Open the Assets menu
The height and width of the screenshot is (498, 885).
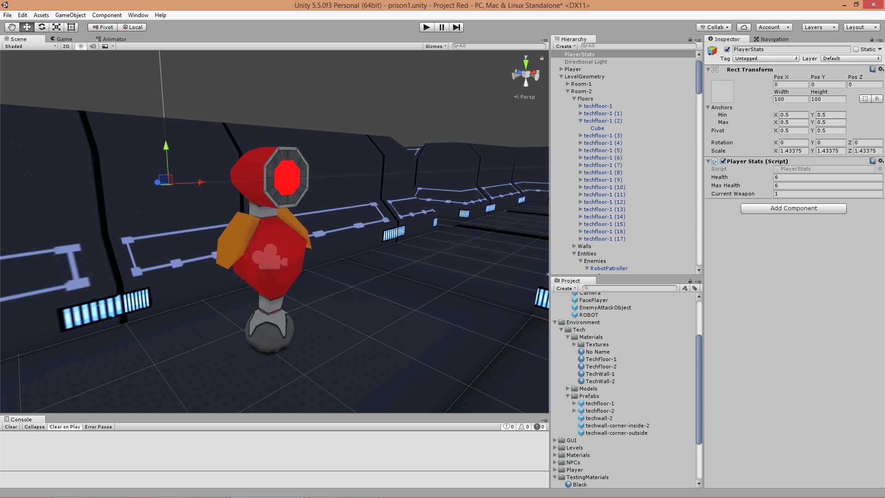click(41, 15)
